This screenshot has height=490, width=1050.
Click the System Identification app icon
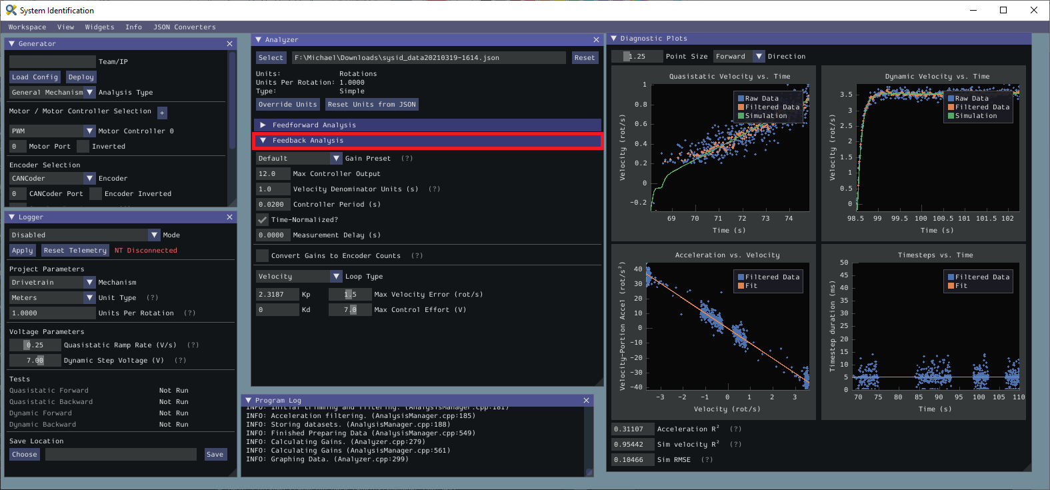pos(11,10)
